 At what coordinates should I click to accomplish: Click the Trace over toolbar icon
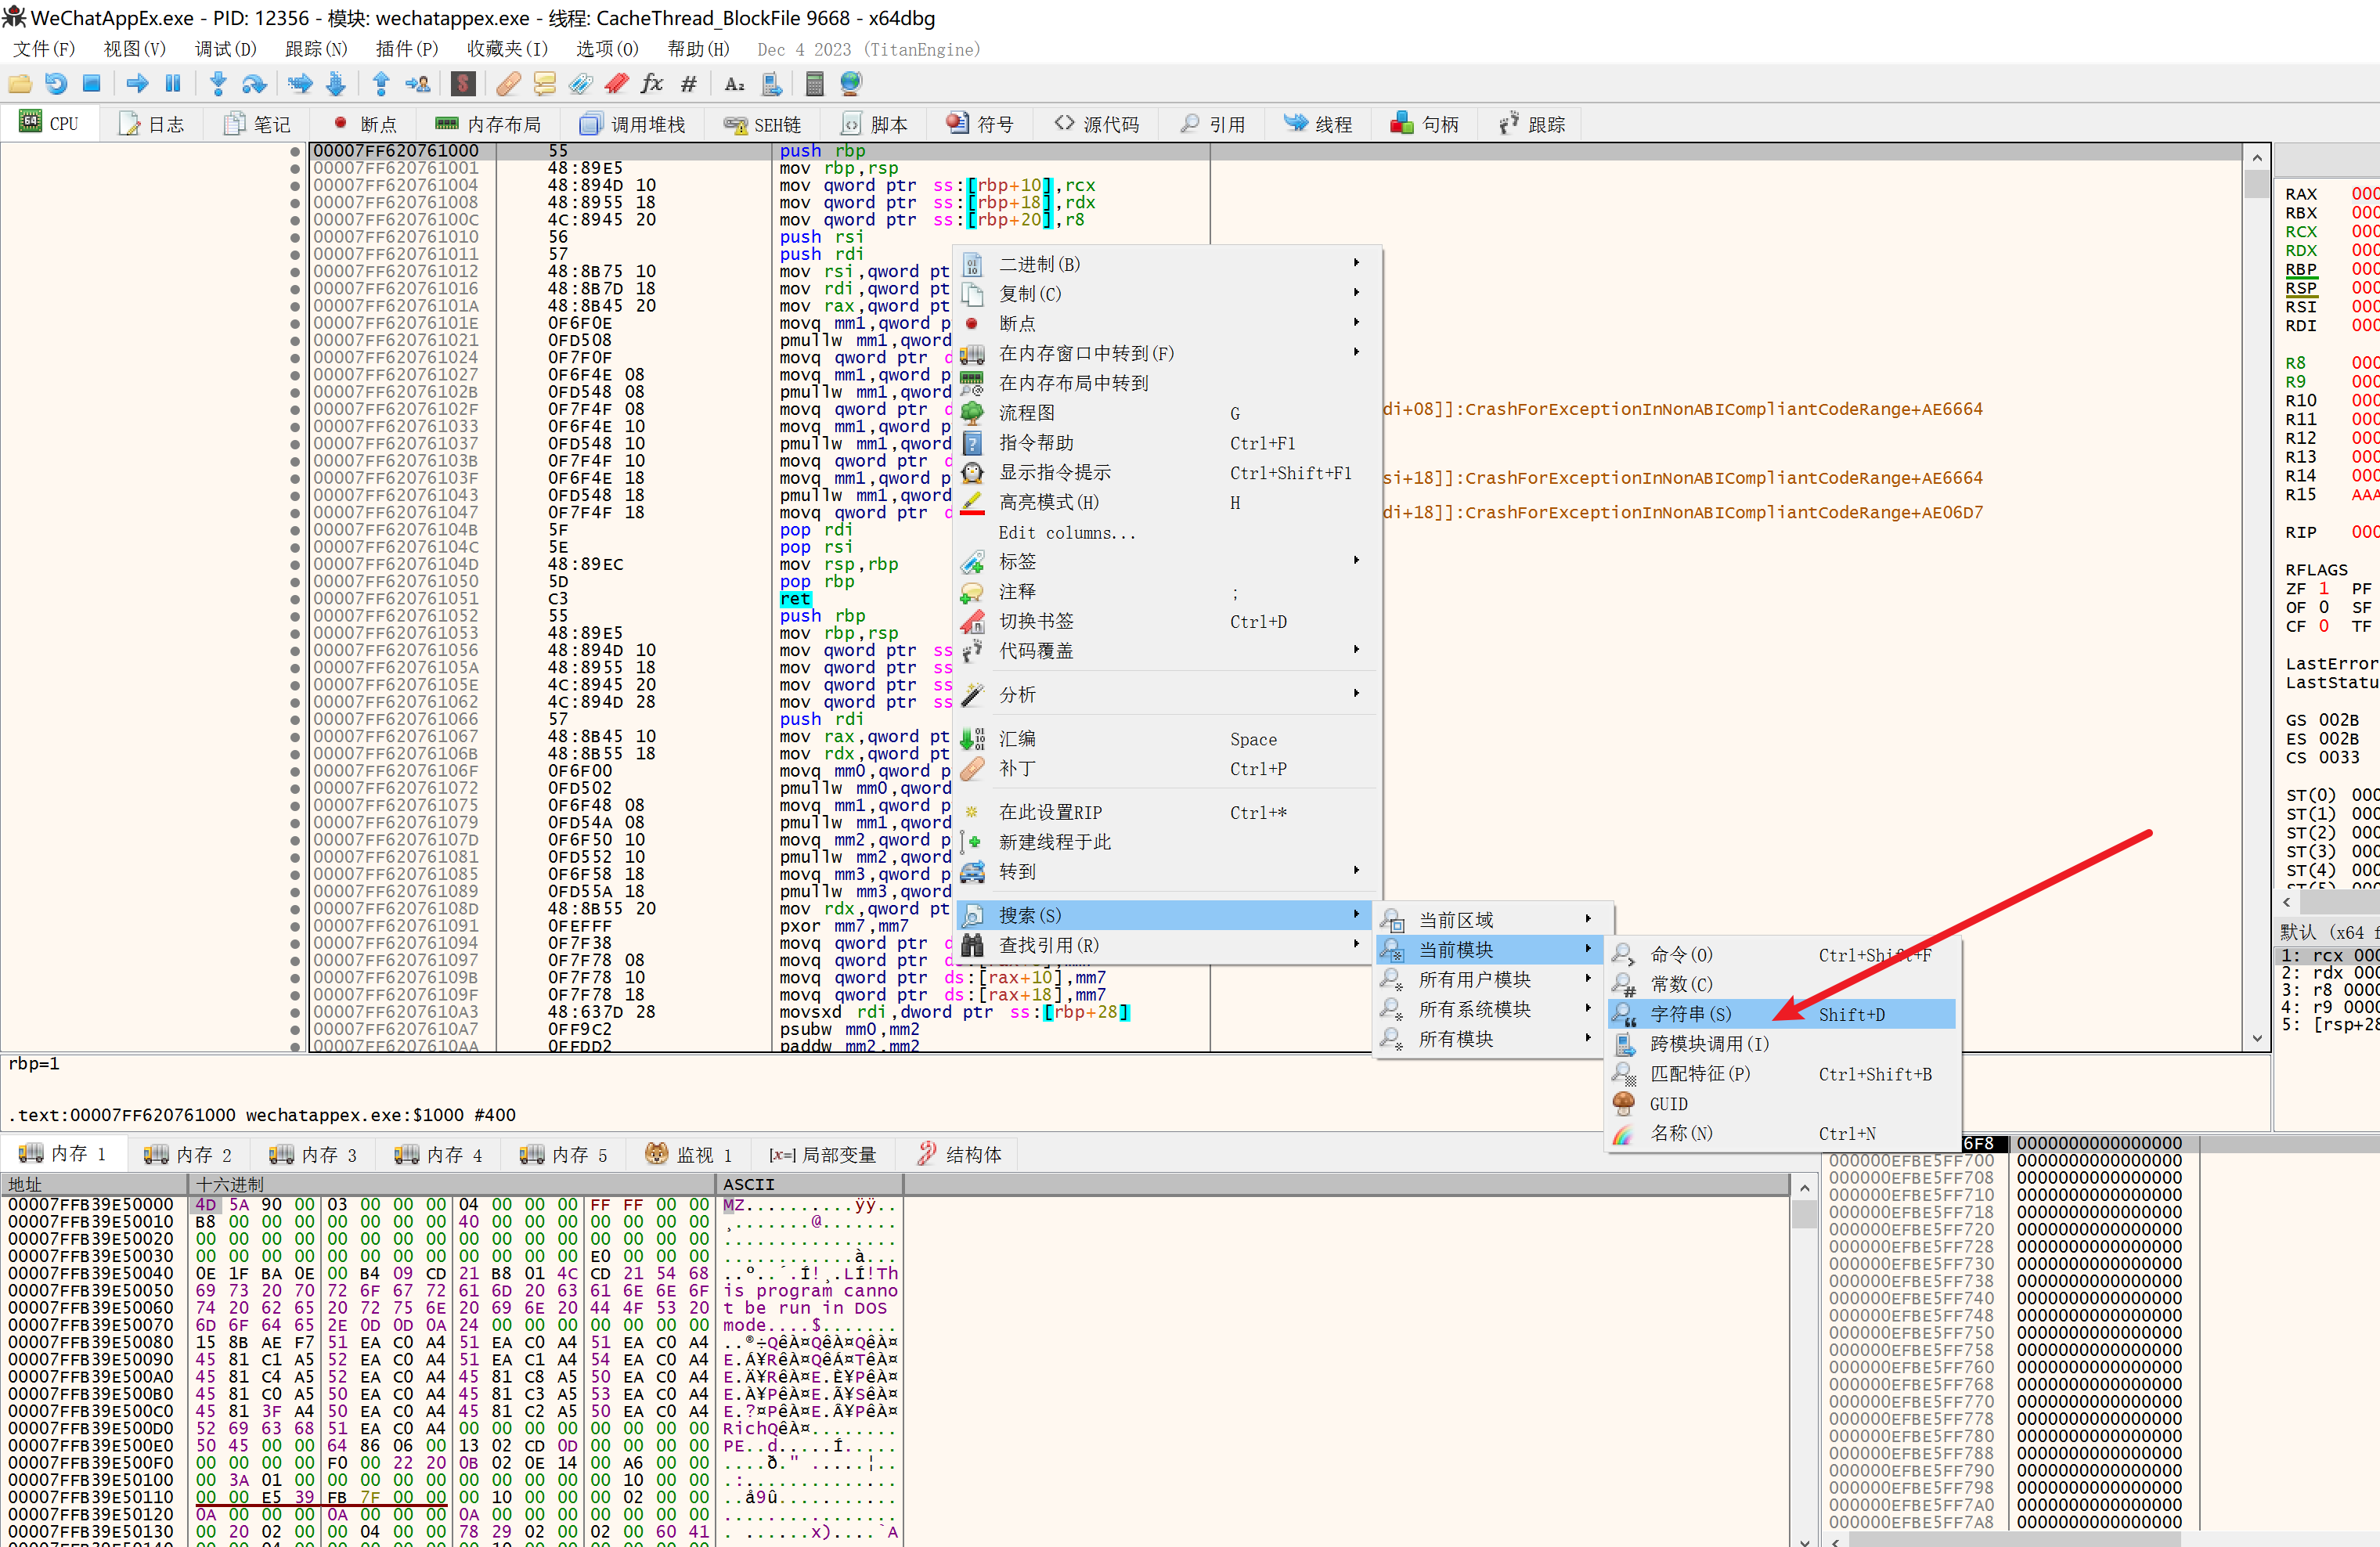336,84
